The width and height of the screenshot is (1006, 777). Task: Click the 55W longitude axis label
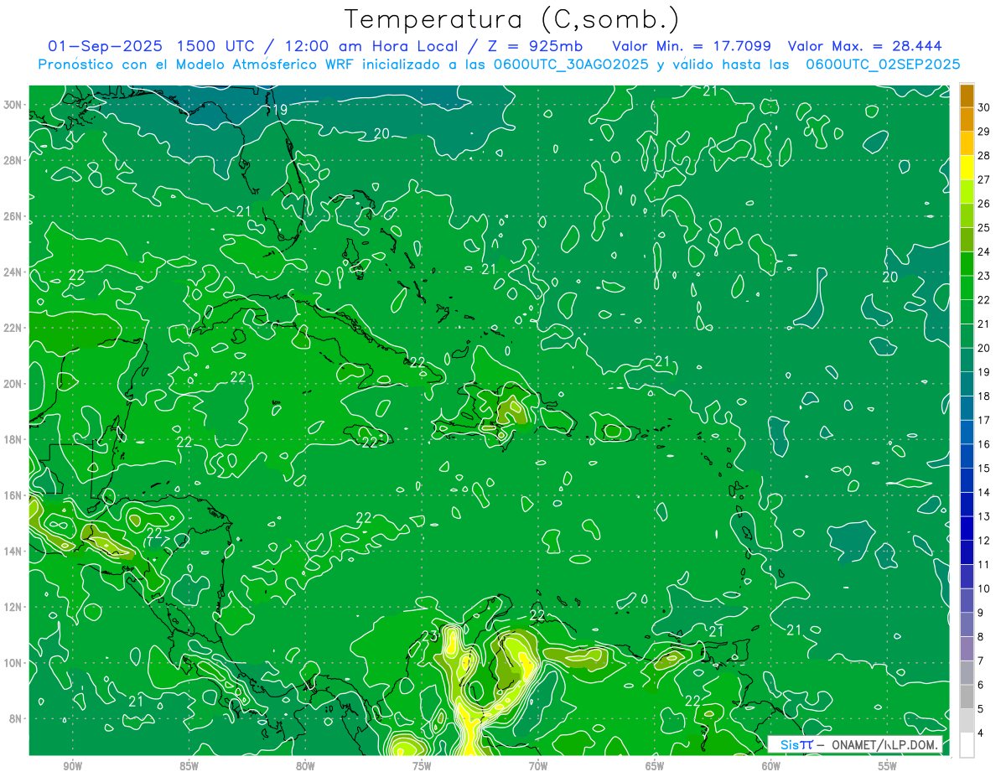click(x=888, y=767)
